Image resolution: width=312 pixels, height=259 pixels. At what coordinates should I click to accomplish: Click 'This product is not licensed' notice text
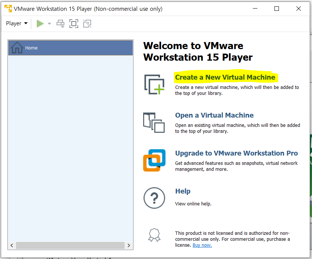click(x=232, y=239)
